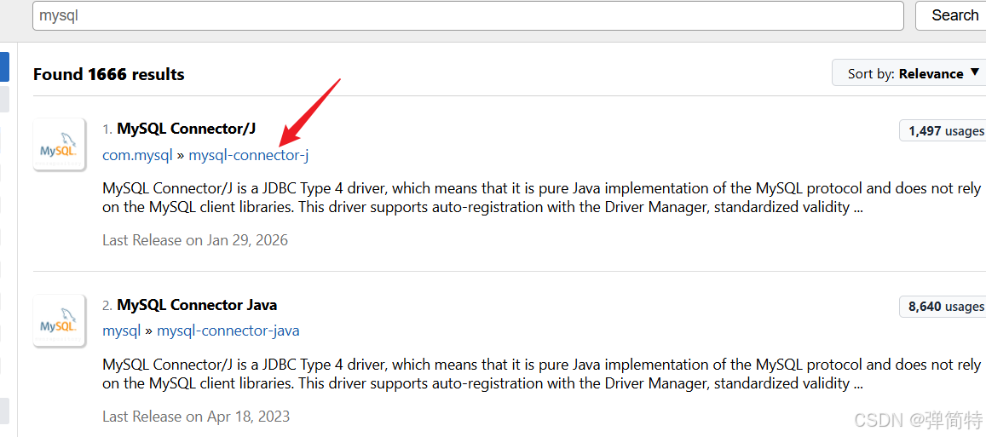
Task: Open the mysql group link in second result
Action: 121,331
